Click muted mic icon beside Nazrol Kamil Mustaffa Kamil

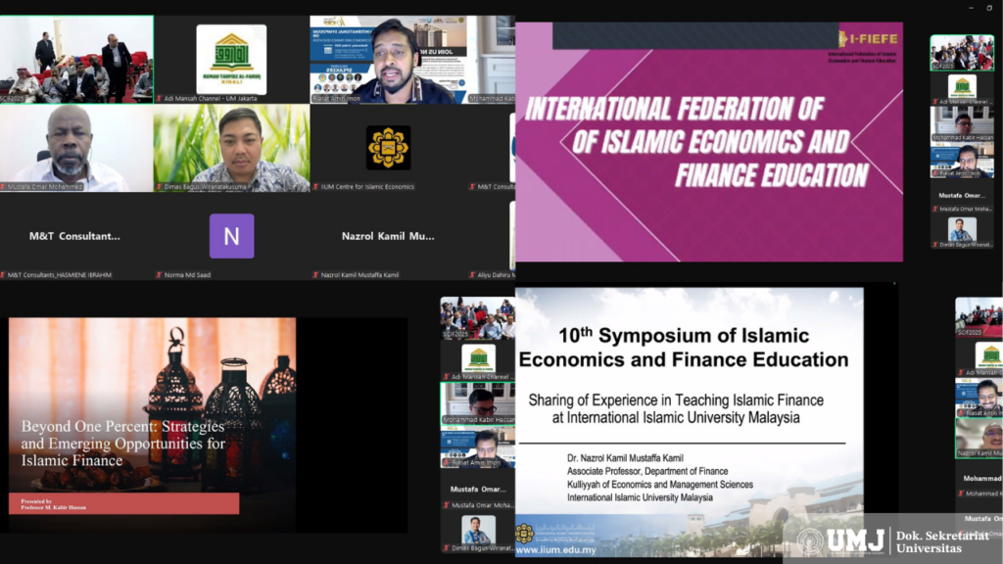pos(315,275)
